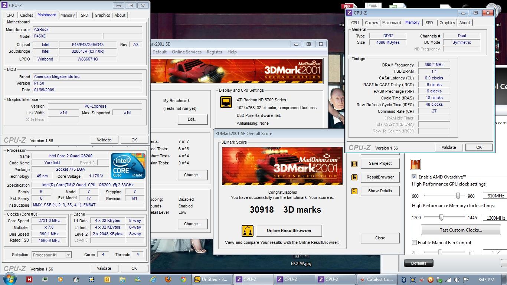Viewport: 507px width, 285px height.
Task: Close the 3DMark Overall Score dialog
Action: [380, 238]
